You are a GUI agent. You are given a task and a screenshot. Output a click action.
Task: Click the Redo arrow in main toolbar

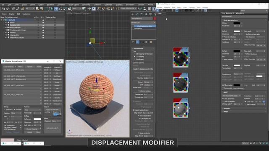[x=8, y=8]
